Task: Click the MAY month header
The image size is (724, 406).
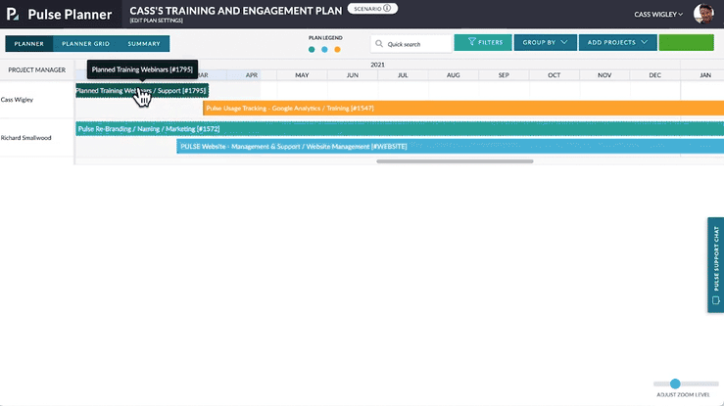Action: pyautogui.click(x=302, y=75)
